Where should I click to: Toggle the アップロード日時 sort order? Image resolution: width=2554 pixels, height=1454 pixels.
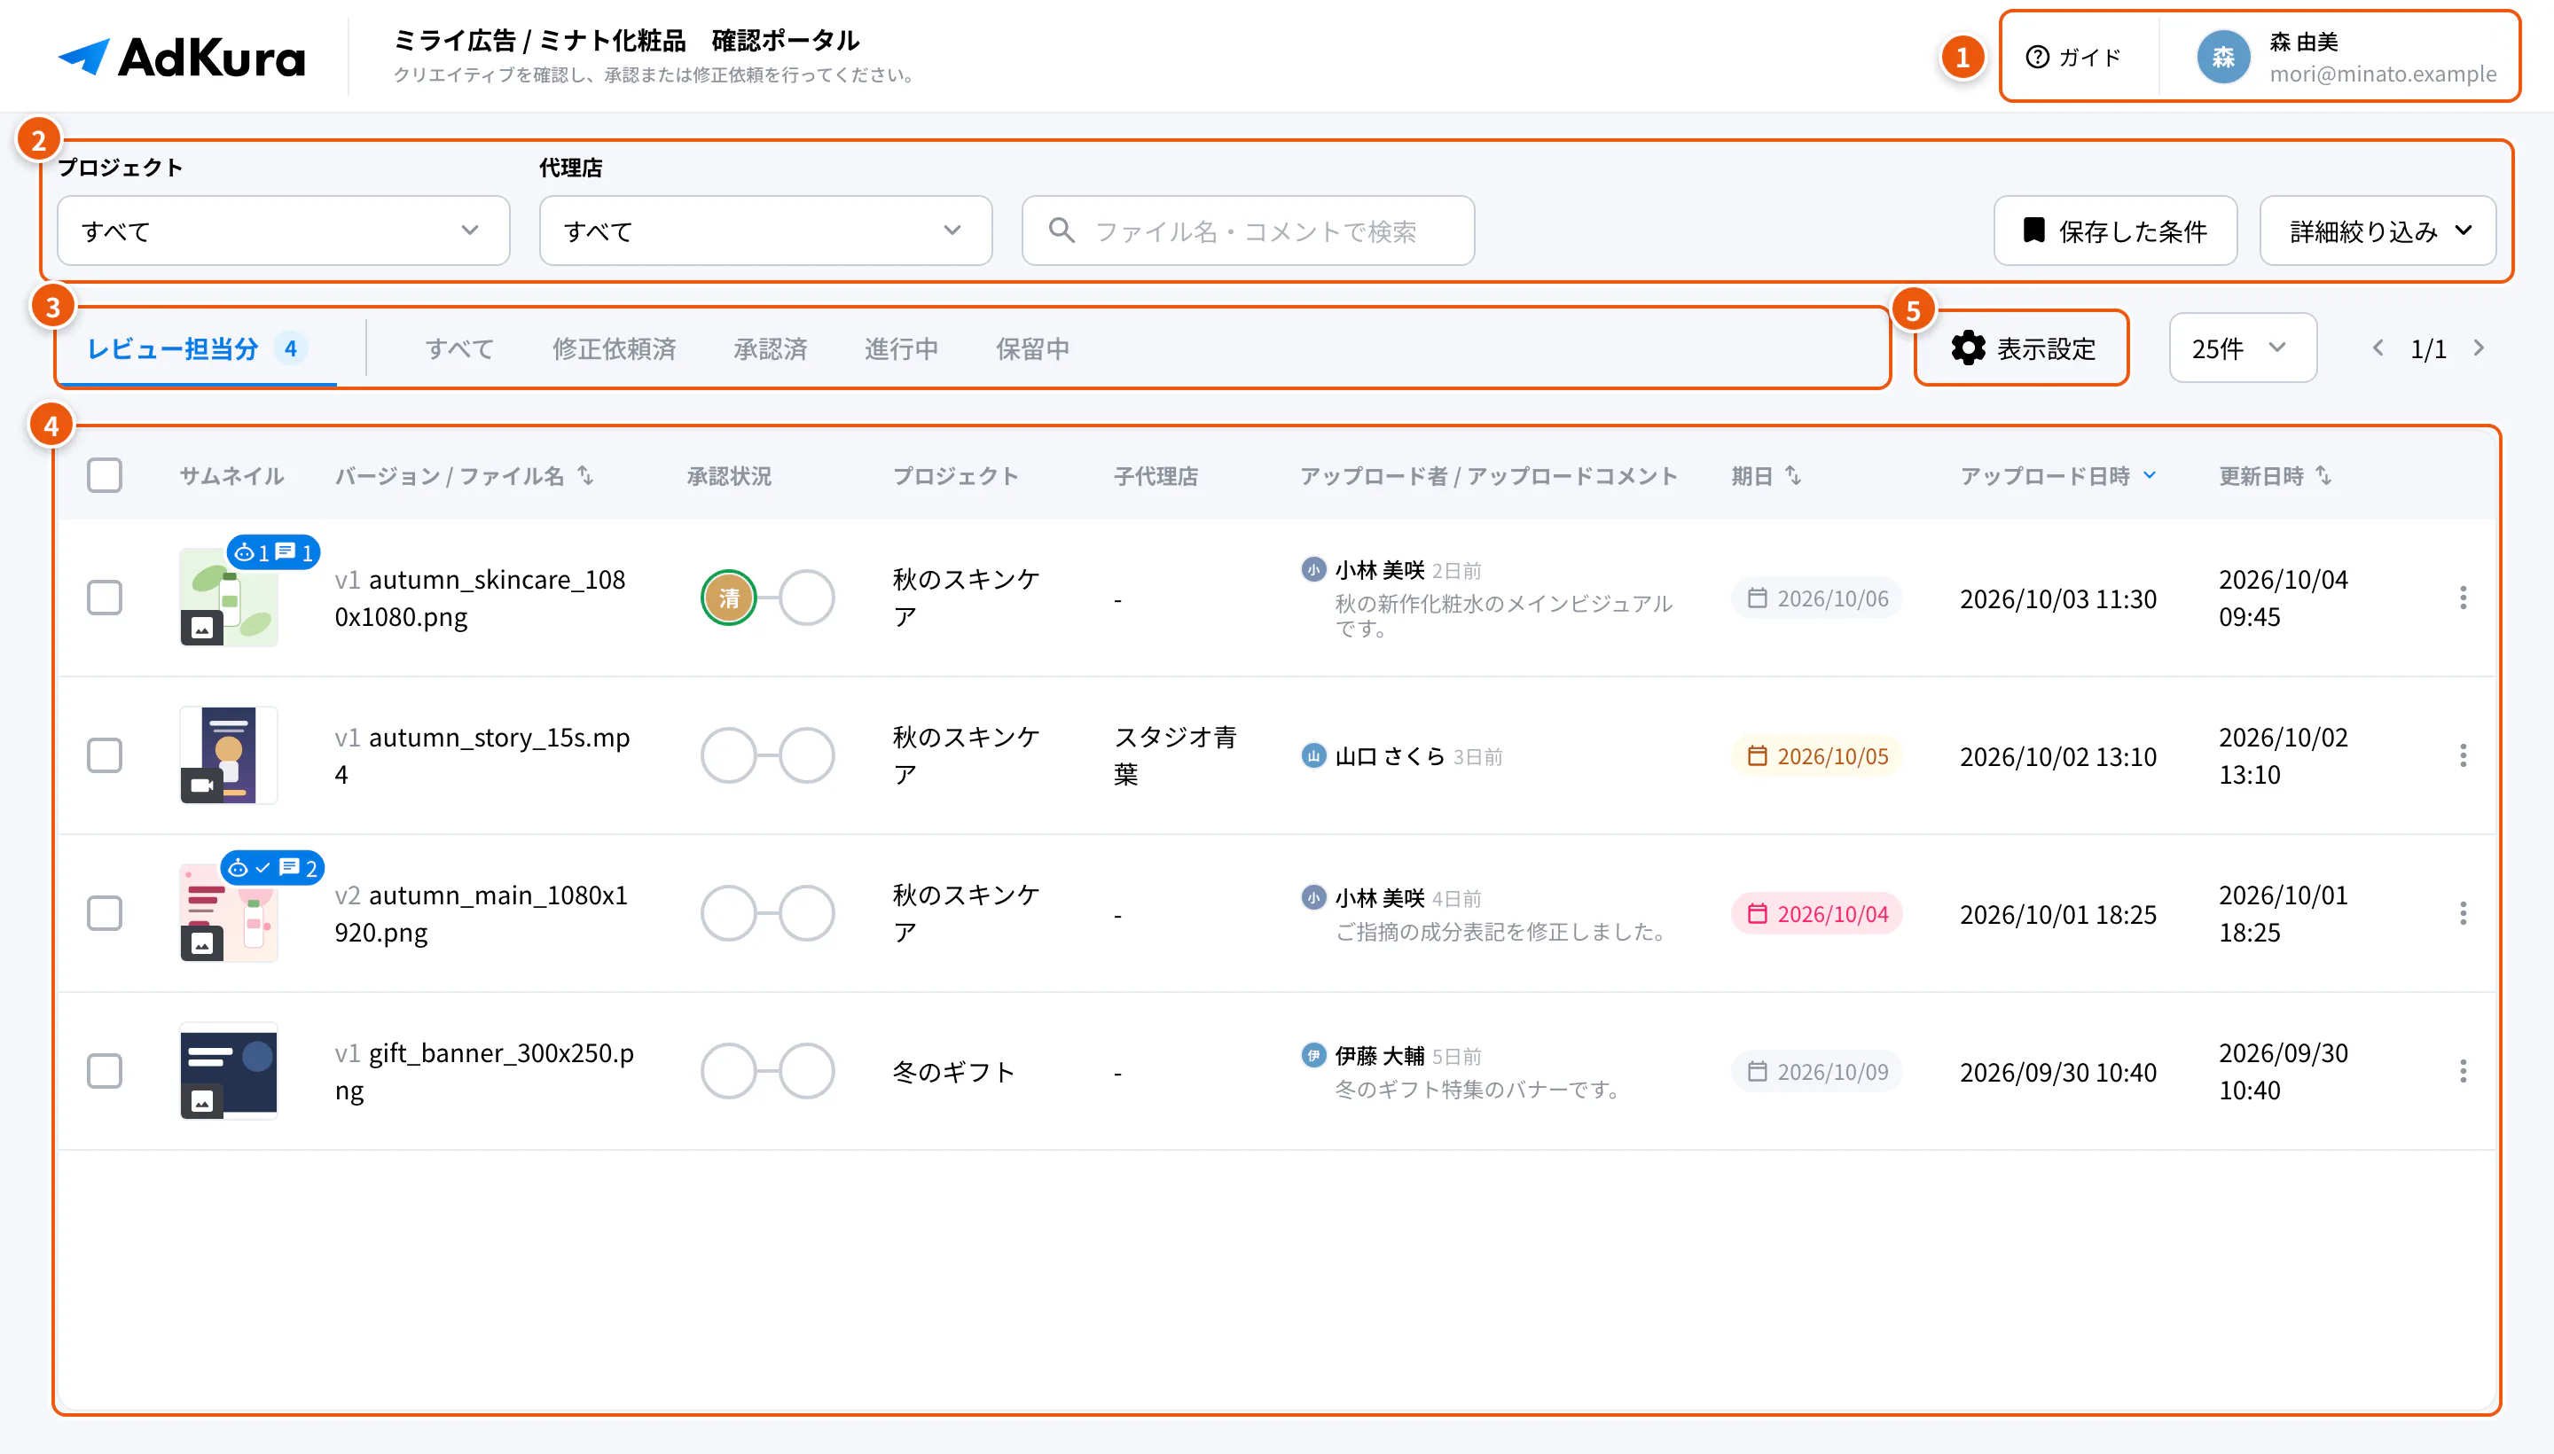coord(2057,475)
